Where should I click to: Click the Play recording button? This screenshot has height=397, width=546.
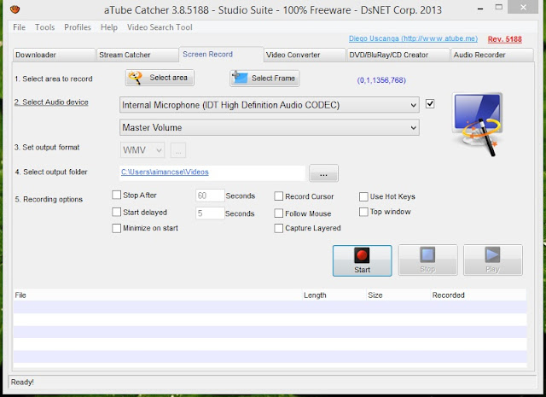(493, 260)
